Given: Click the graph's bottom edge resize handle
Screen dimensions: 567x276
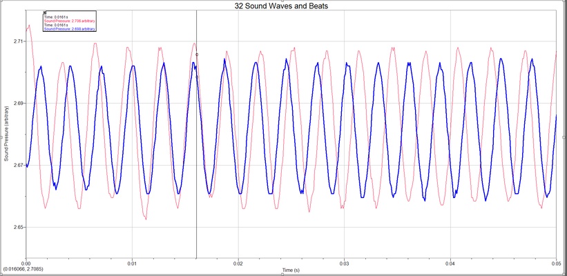Looking at the screenshot, I should coord(282,274).
